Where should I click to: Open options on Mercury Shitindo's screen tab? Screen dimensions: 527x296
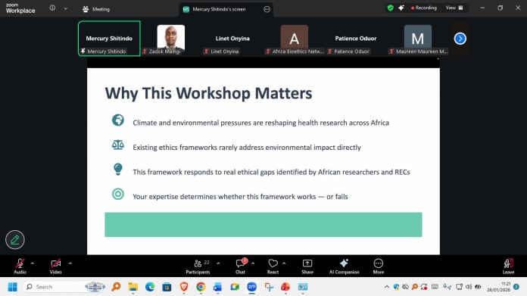267,9
